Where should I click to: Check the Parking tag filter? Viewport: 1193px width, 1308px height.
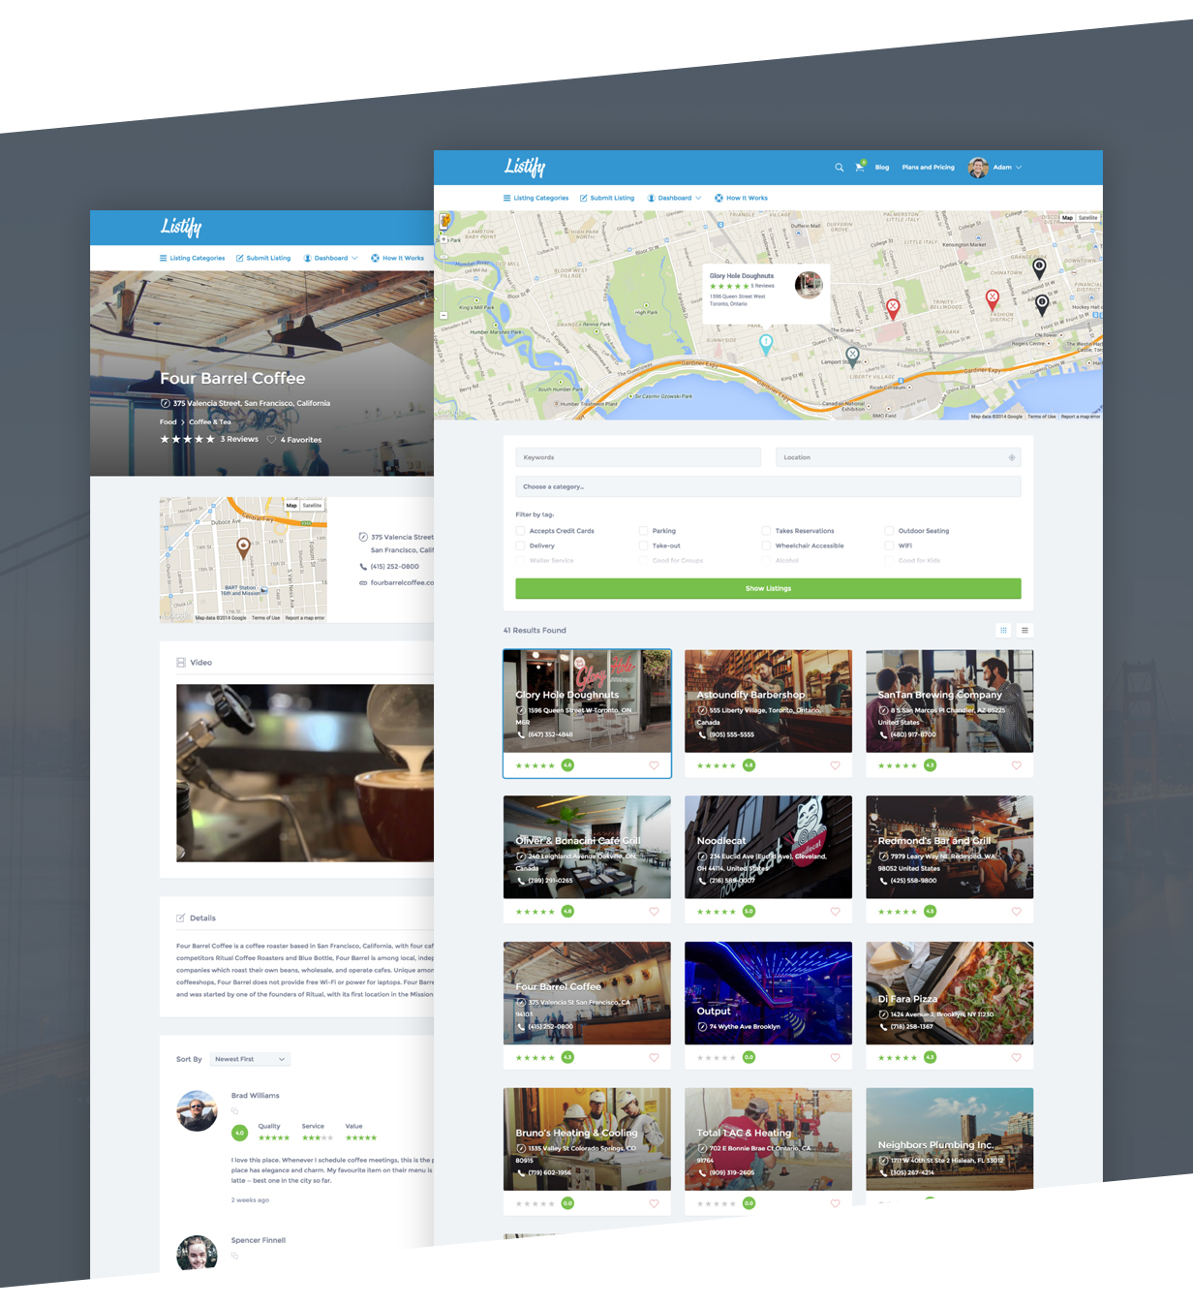click(x=643, y=531)
